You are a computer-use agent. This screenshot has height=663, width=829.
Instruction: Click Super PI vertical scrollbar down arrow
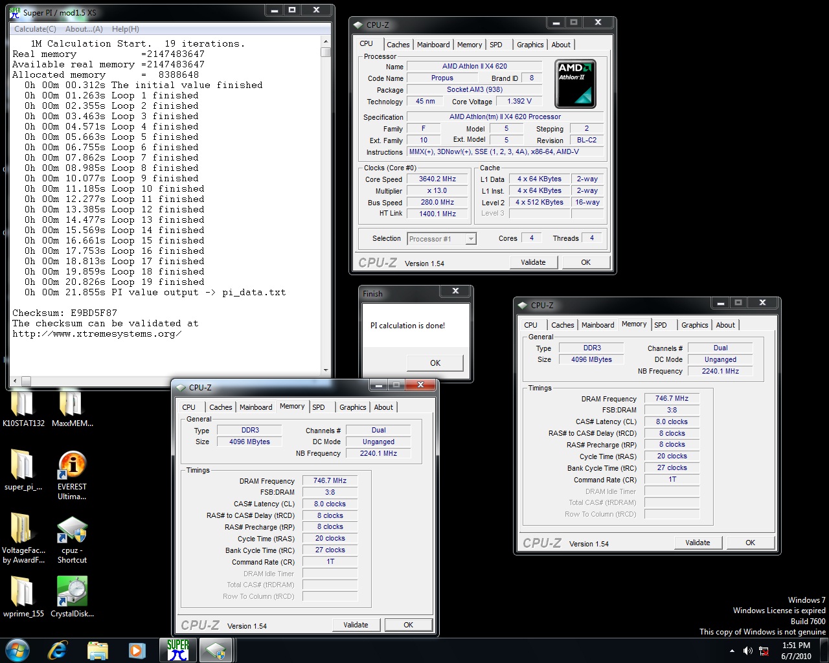pos(326,370)
